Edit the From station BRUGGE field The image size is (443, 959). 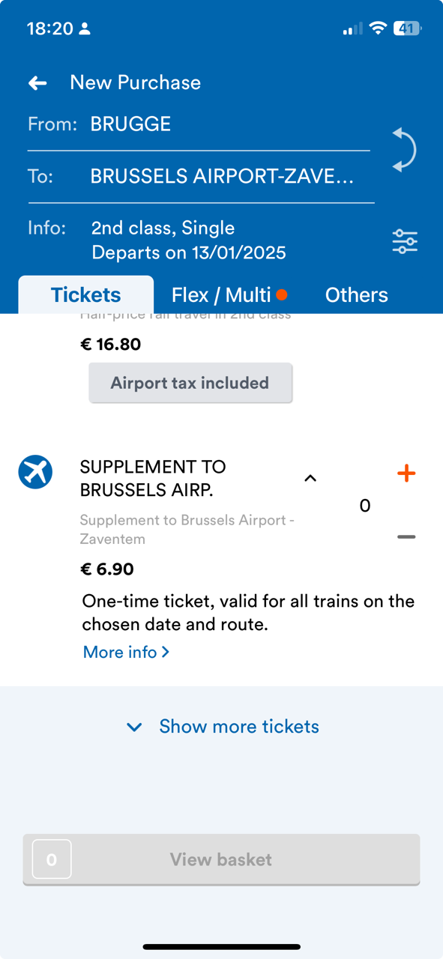point(199,124)
